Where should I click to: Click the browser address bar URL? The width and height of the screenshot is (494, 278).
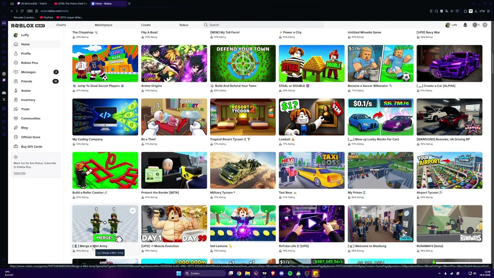pos(54,11)
